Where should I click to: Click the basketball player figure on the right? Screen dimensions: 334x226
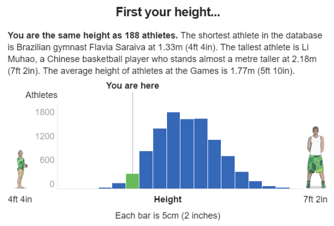316,158
